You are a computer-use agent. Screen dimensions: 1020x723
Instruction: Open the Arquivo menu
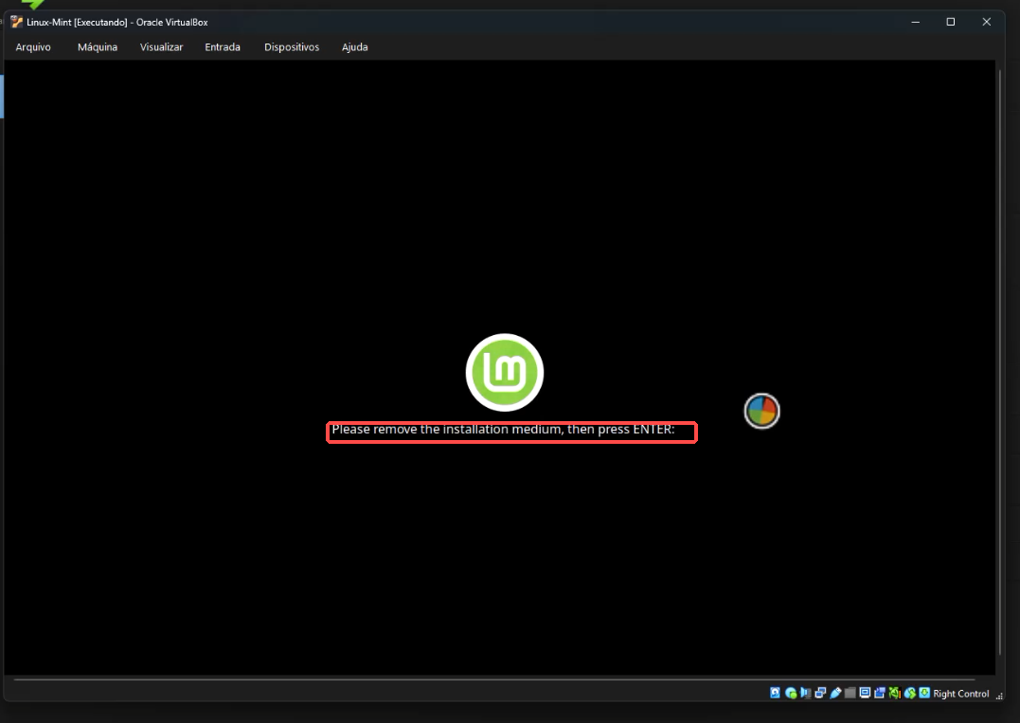(33, 46)
